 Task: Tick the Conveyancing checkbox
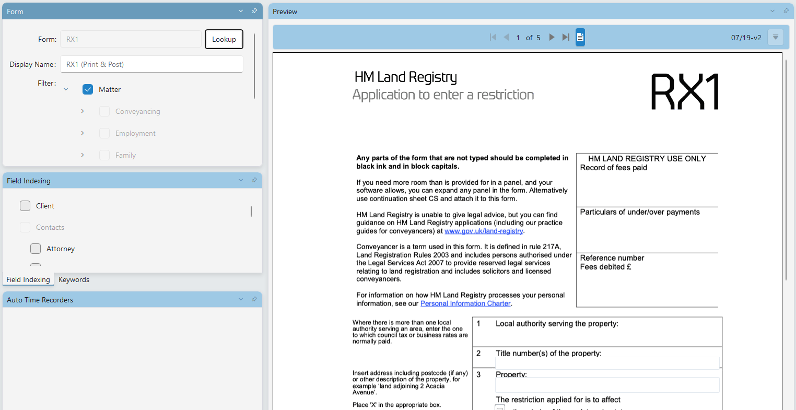tap(104, 111)
